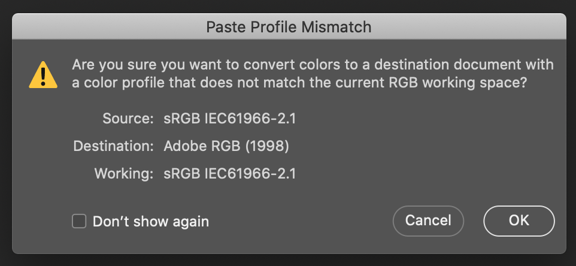Screen dimensions: 576x266
Task: Click the Destination label
Action: coord(113,146)
